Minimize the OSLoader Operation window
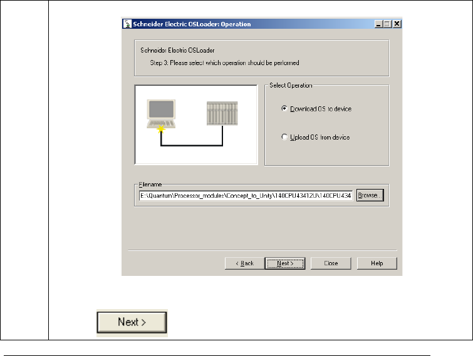 click(x=378, y=24)
